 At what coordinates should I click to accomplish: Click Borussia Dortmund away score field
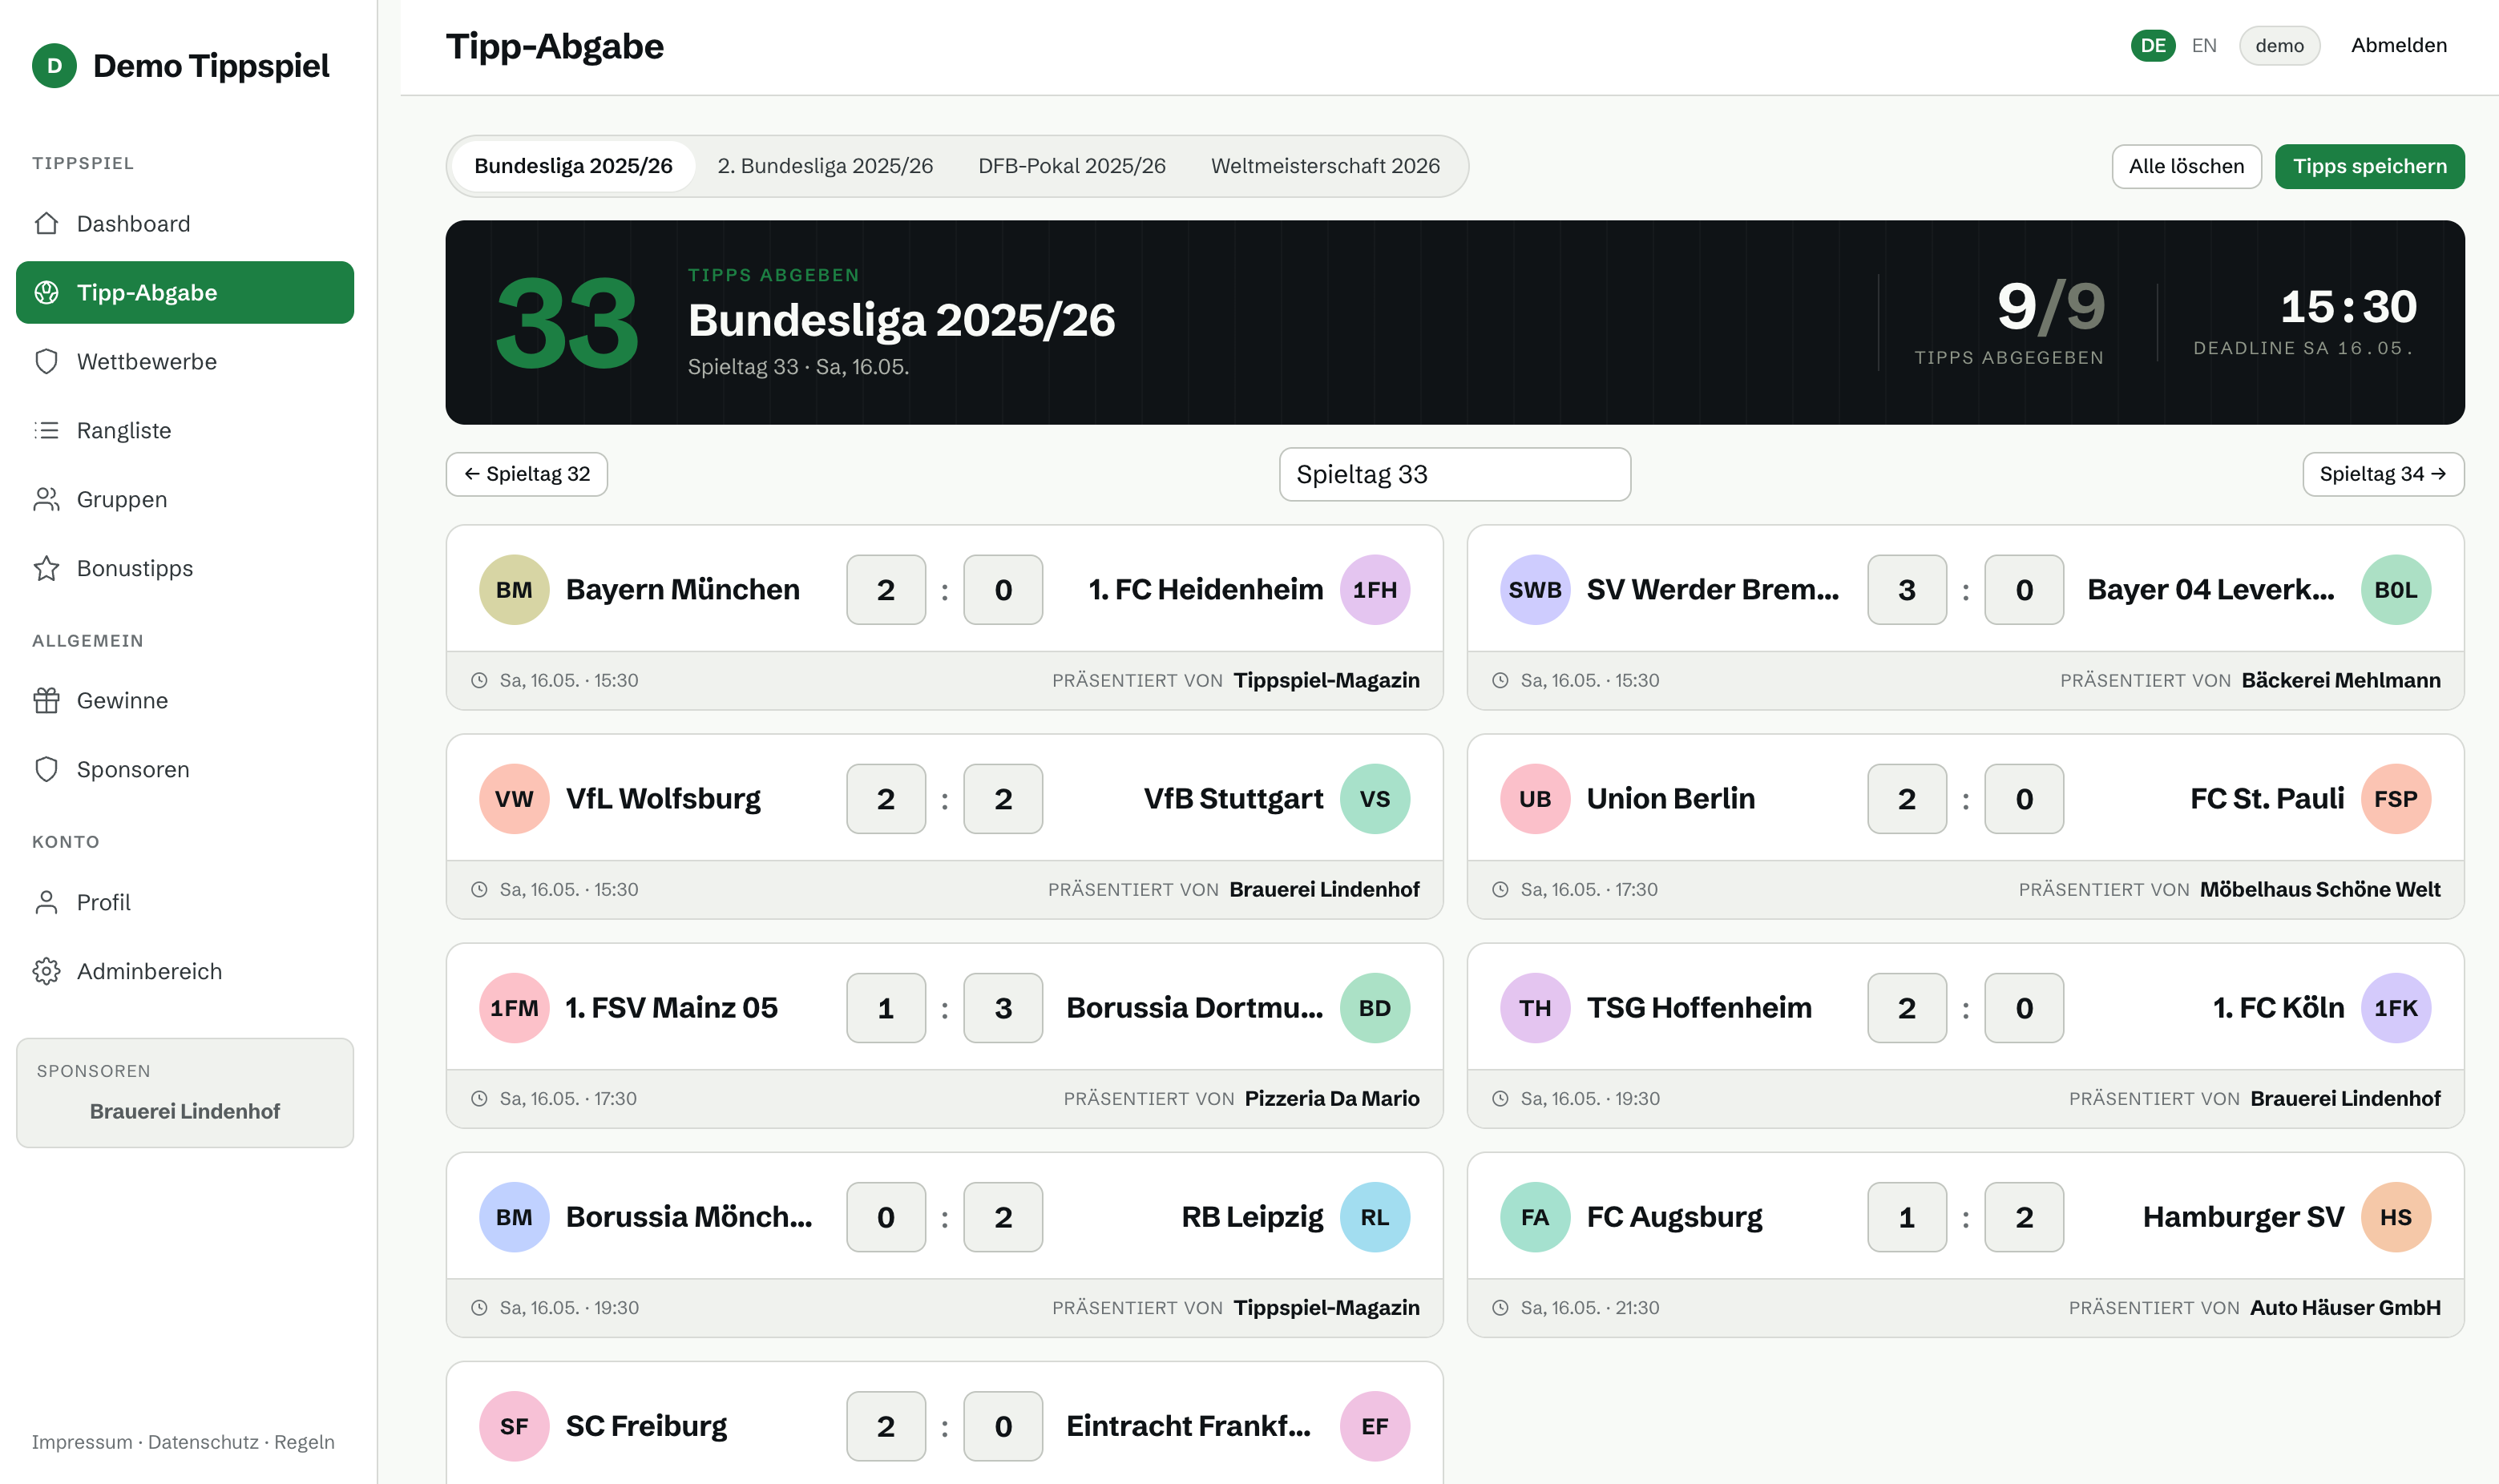point(1003,1008)
